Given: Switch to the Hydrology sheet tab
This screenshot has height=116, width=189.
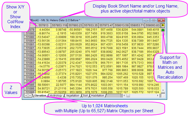Looking at the screenshot, I should coord(56,95).
